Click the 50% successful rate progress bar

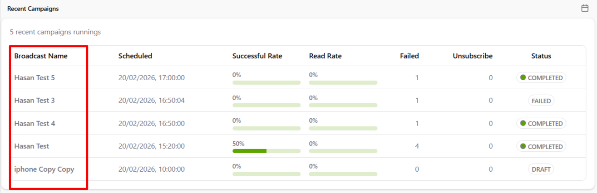pyautogui.click(x=266, y=151)
